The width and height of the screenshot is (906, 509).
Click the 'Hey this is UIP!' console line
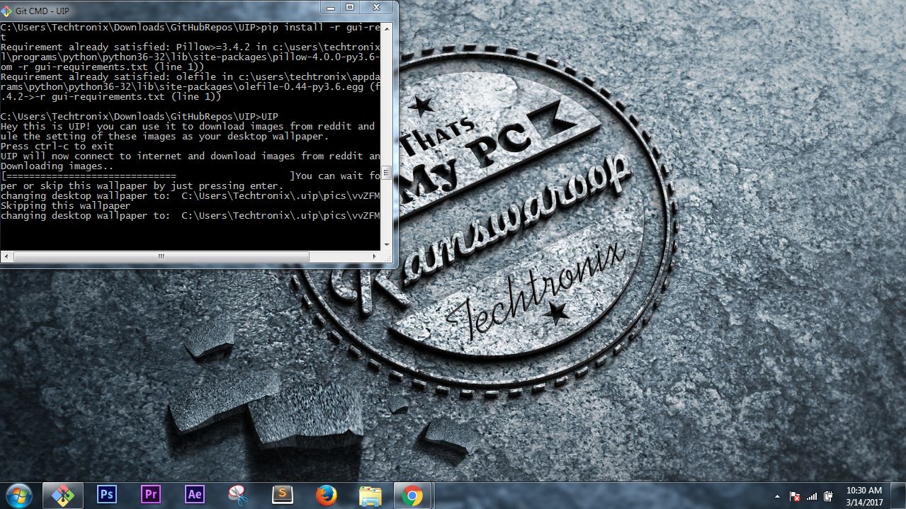(x=190, y=126)
